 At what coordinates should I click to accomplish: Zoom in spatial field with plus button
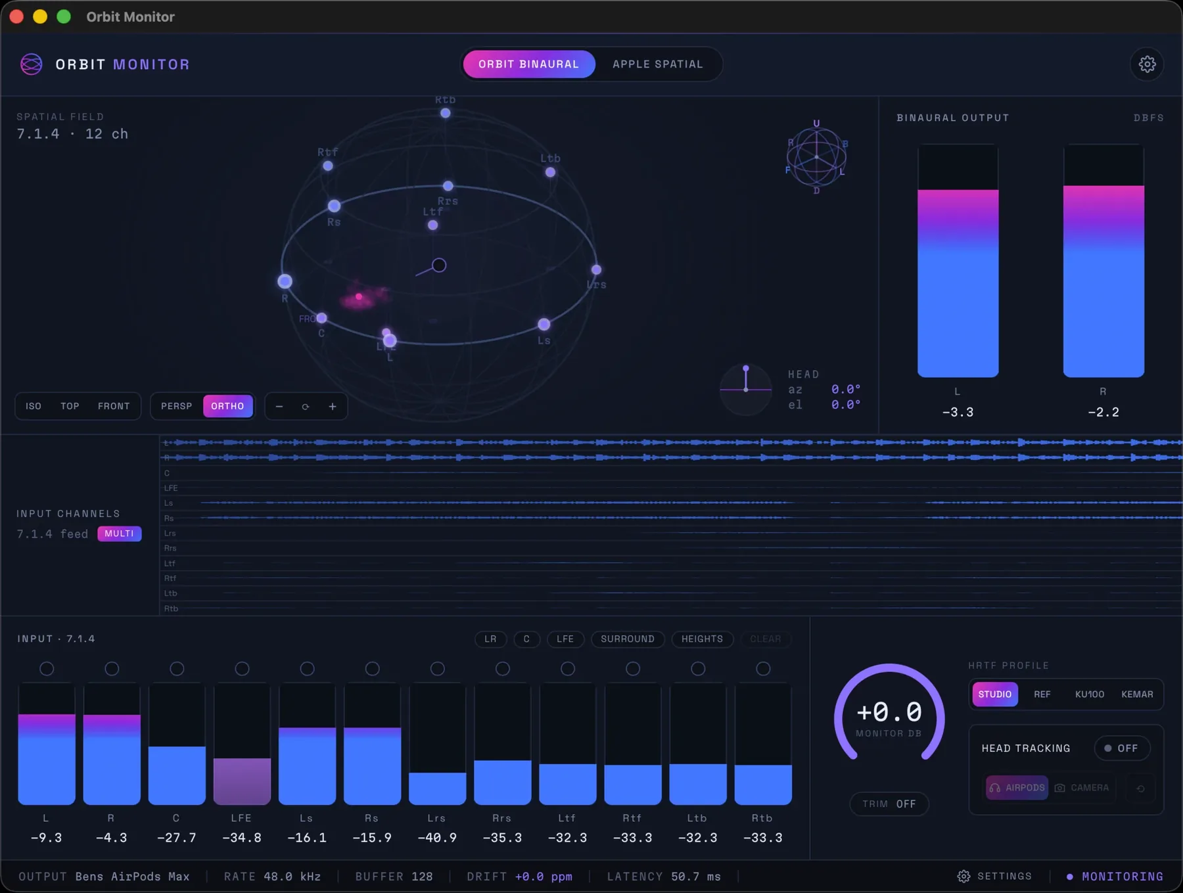(333, 406)
